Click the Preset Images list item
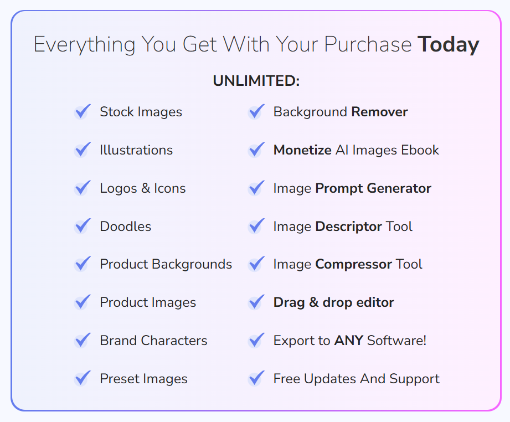The image size is (510, 422). coord(143,379)
